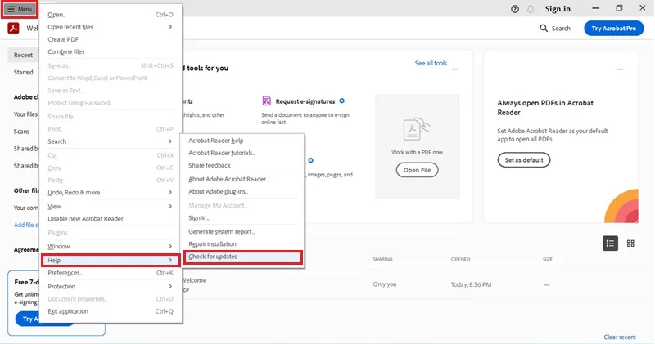The width and height of the screenshot is (655, 344).
Task: Click the Work with a PDF illustration
Action: point(417,129)
